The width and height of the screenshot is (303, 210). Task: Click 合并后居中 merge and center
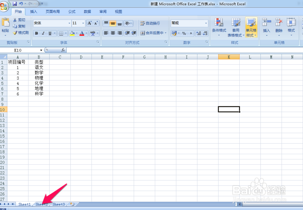152,33
